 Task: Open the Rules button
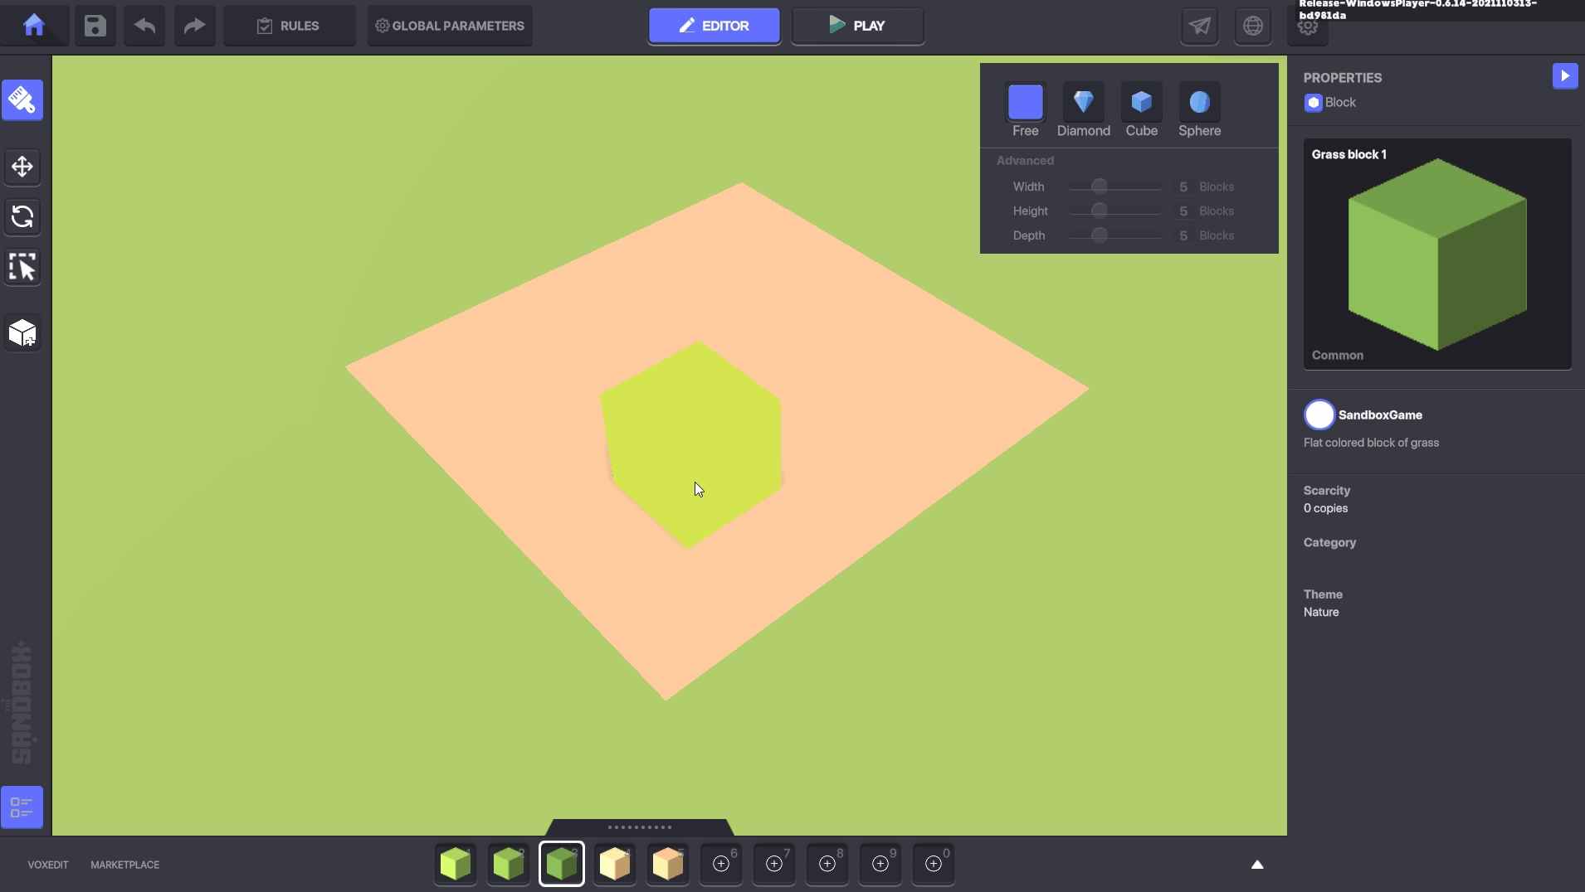tap(289, 26)
